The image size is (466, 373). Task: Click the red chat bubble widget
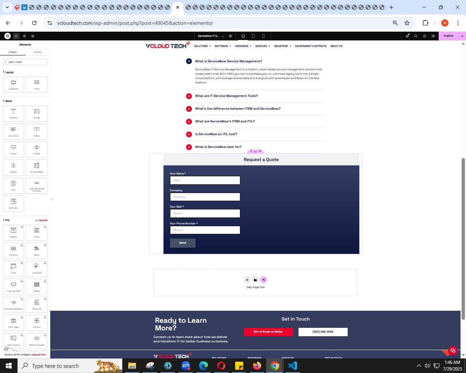pos(453,351)
